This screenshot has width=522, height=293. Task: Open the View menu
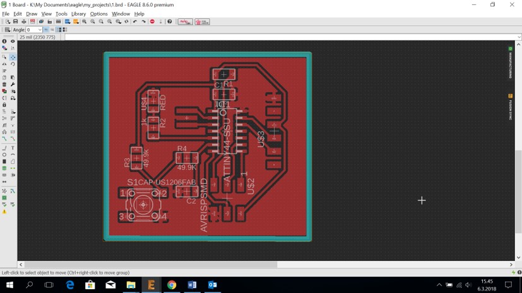point(46,14)
